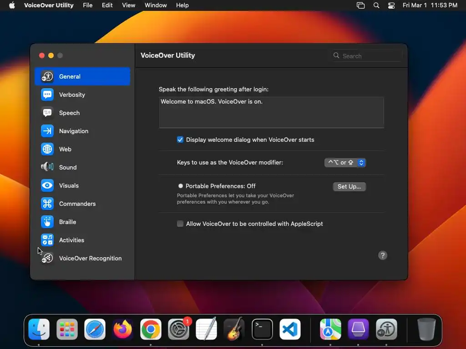The height and width of the screenshot is (349, 466).
Task: Open the Window menu
Action: [156, 5]
